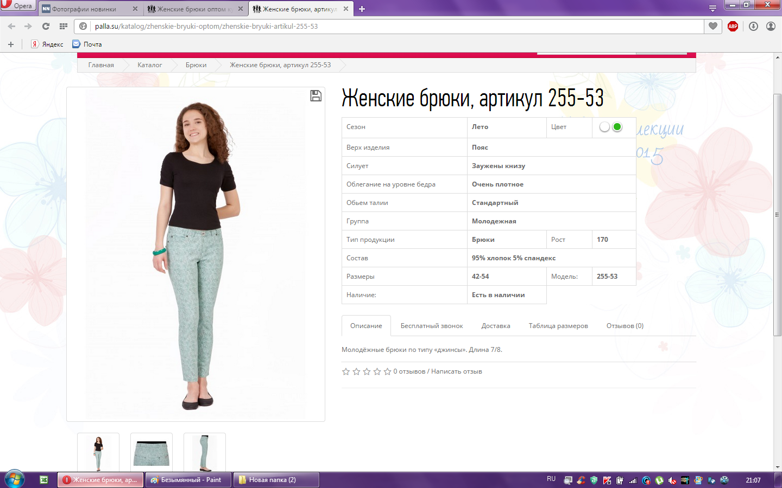Show the Отзывов (0) tab
The image size is (782, 488).
click(x=625, y=326)
